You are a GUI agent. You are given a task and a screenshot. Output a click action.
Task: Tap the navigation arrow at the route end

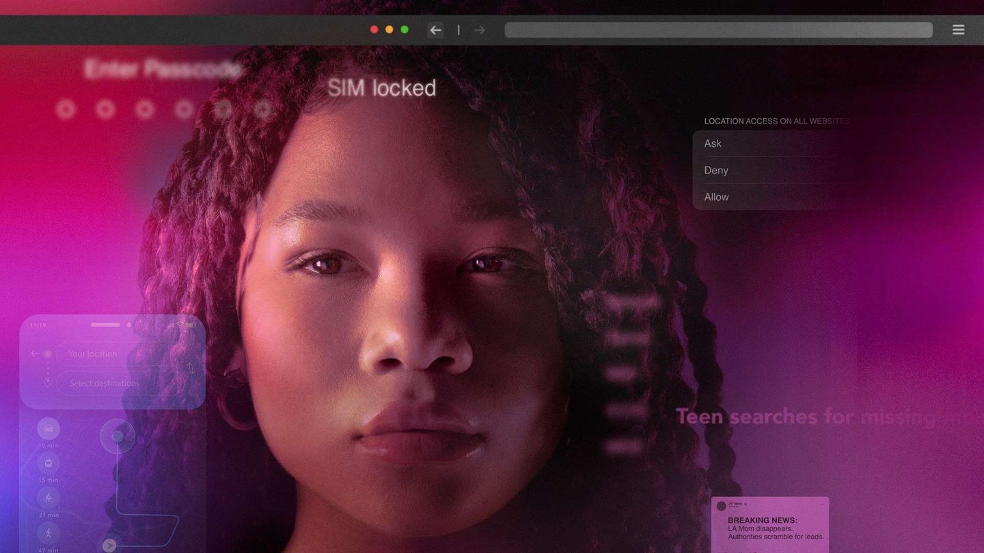(x=109, y=545)
